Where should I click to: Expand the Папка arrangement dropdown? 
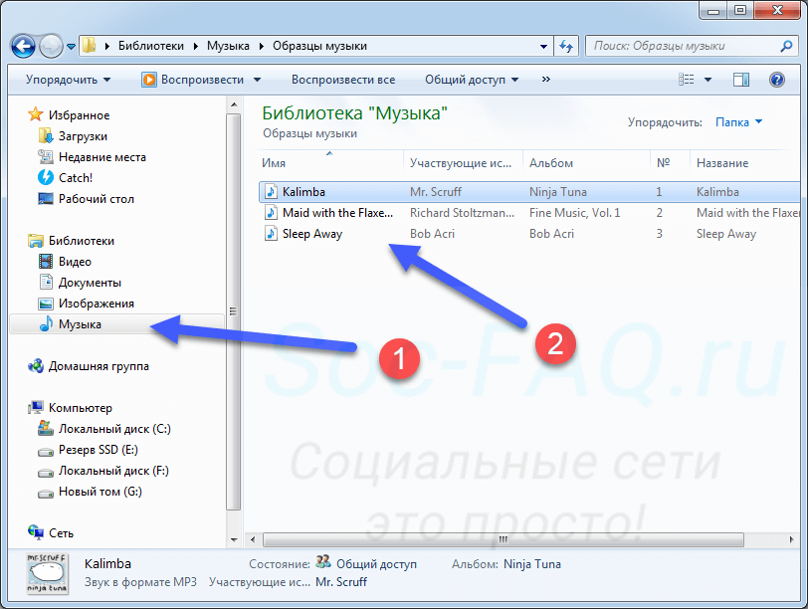(x=739, y=122)
